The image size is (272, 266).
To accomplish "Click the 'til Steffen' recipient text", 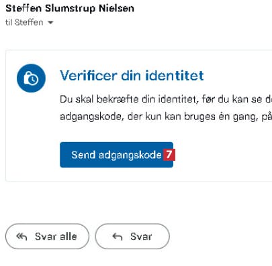I will point(24,22).
